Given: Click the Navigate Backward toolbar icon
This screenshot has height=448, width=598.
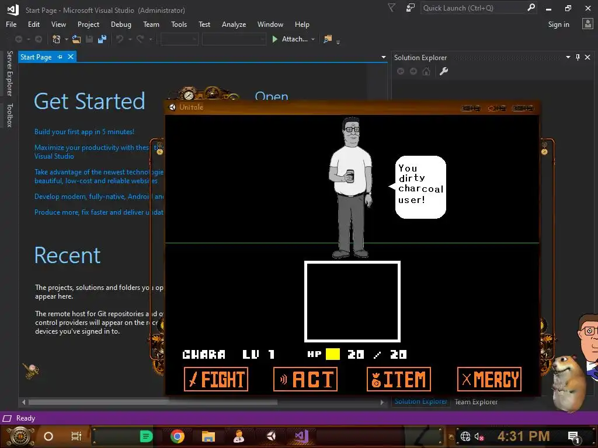Looking at the screenshot, I should (x=18, y=39).
